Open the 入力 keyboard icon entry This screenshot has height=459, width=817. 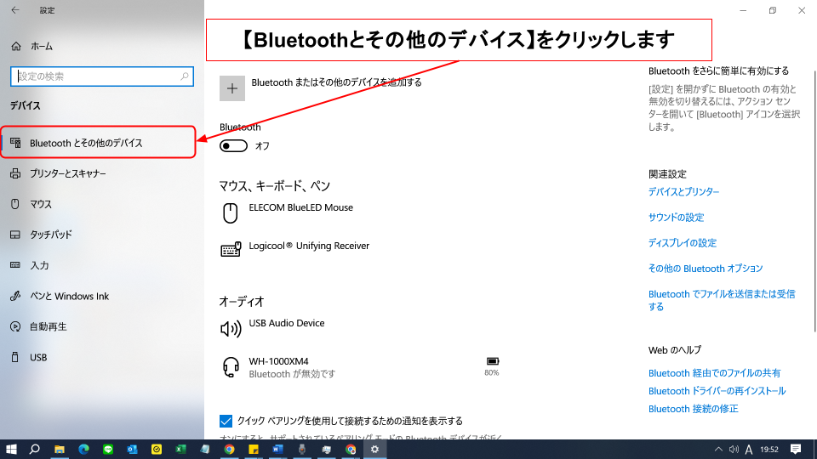click(15, 265)
